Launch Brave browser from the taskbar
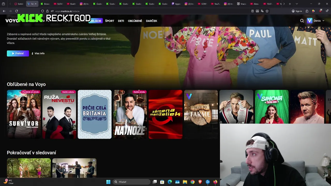 tap(200, 182)
